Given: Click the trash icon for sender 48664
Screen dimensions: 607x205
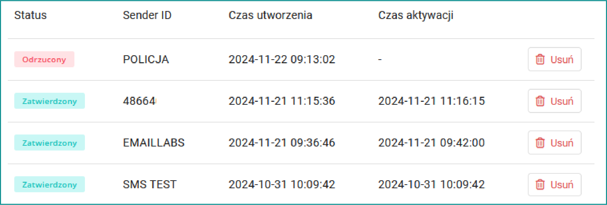Looking at the screenshot, I should click(x=540, y=101).
